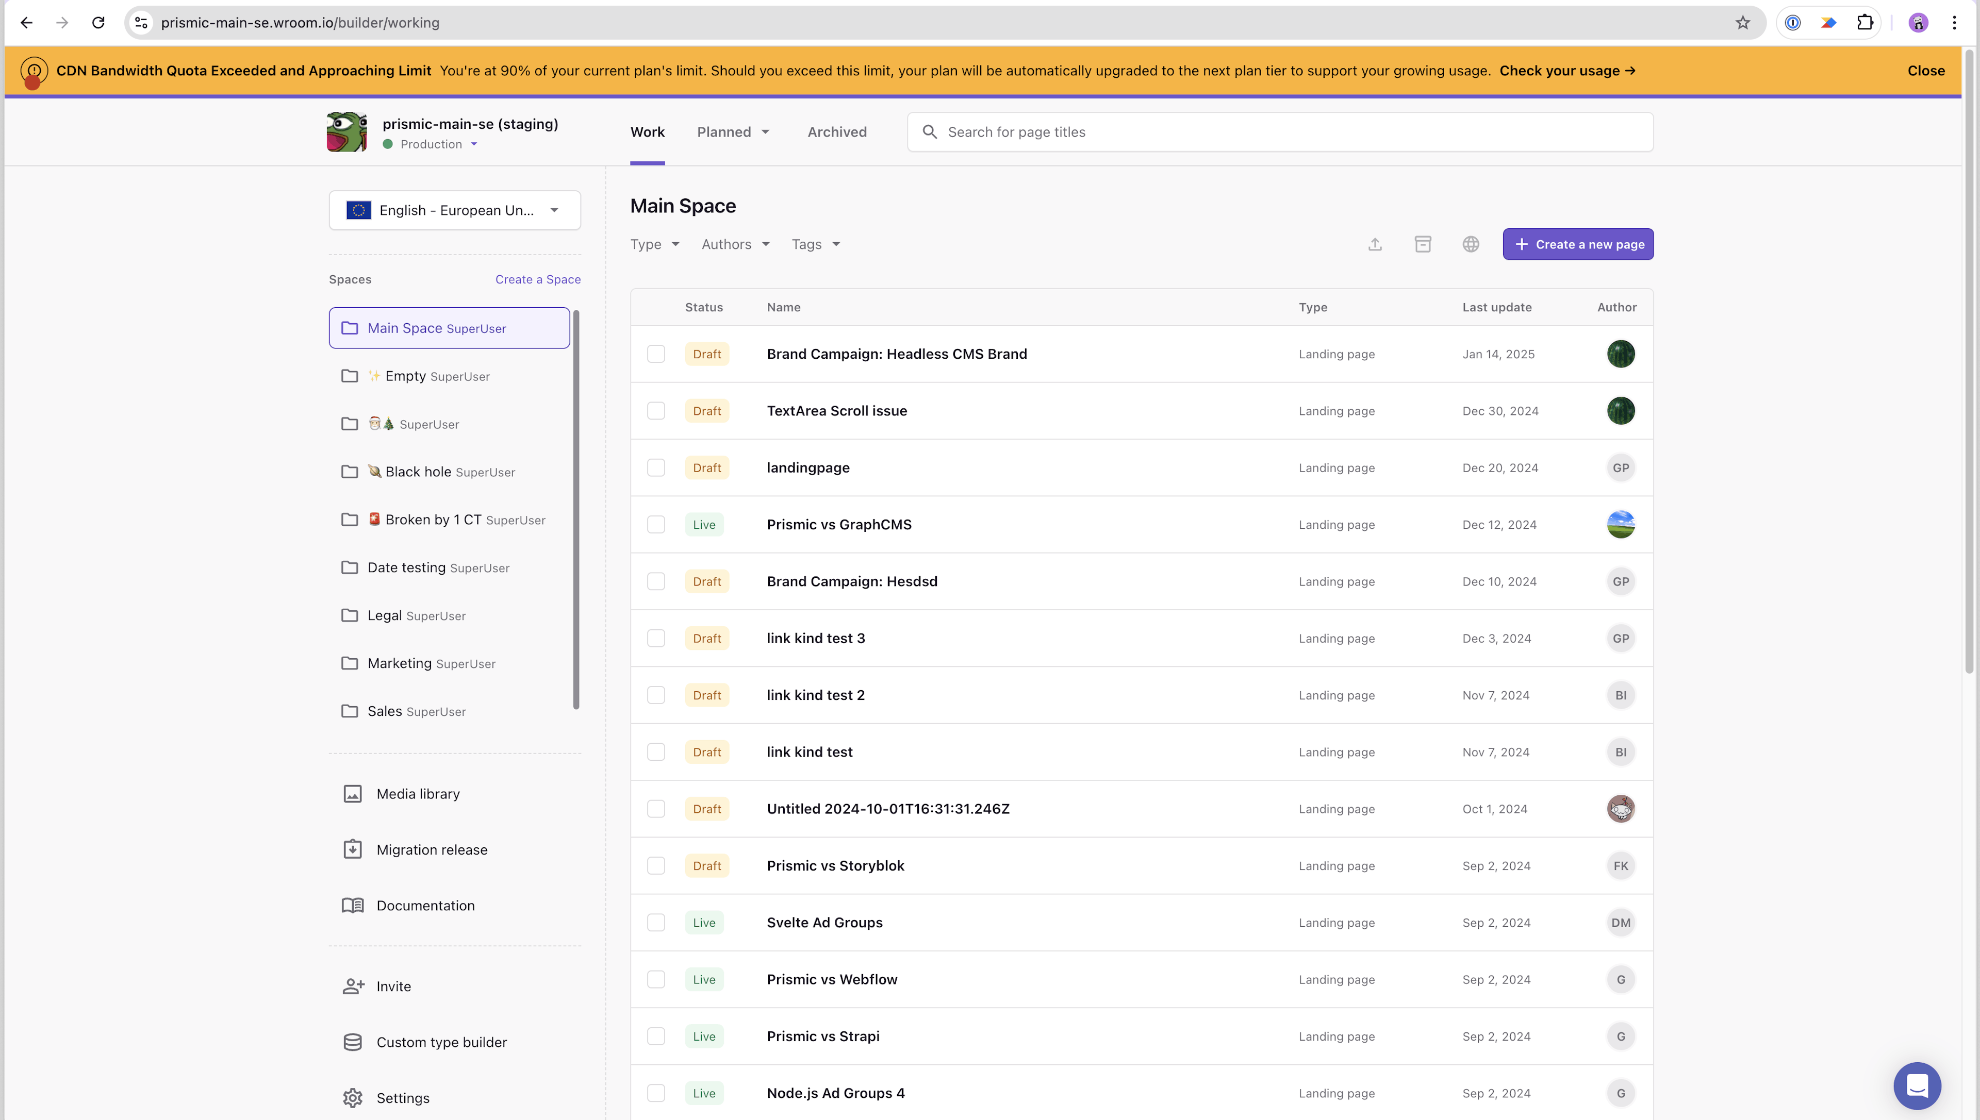Viewport: 1980px width, 1120px height.
Task: Open the English locale selector dropdown
Action: pyautogui.click(x=455, y=210)
